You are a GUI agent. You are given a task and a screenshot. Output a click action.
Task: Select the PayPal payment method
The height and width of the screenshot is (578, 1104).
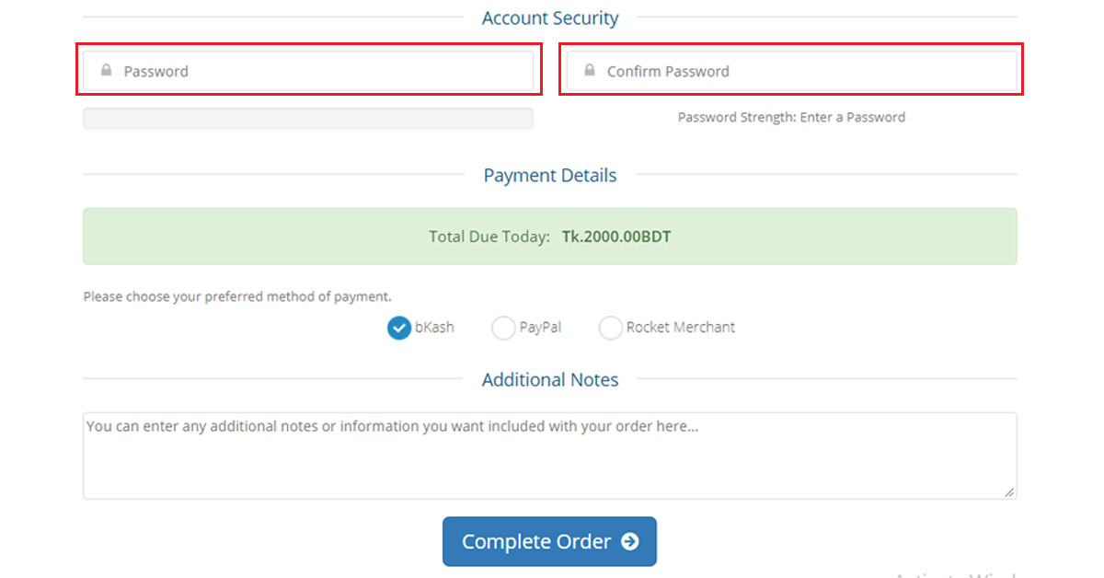[503, 328]
